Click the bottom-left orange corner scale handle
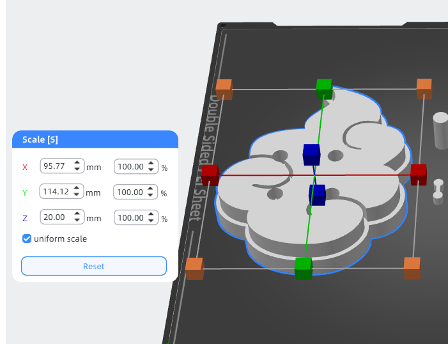Screen dimensions: 448x344 pyautogui.click(x=194, y=269)
